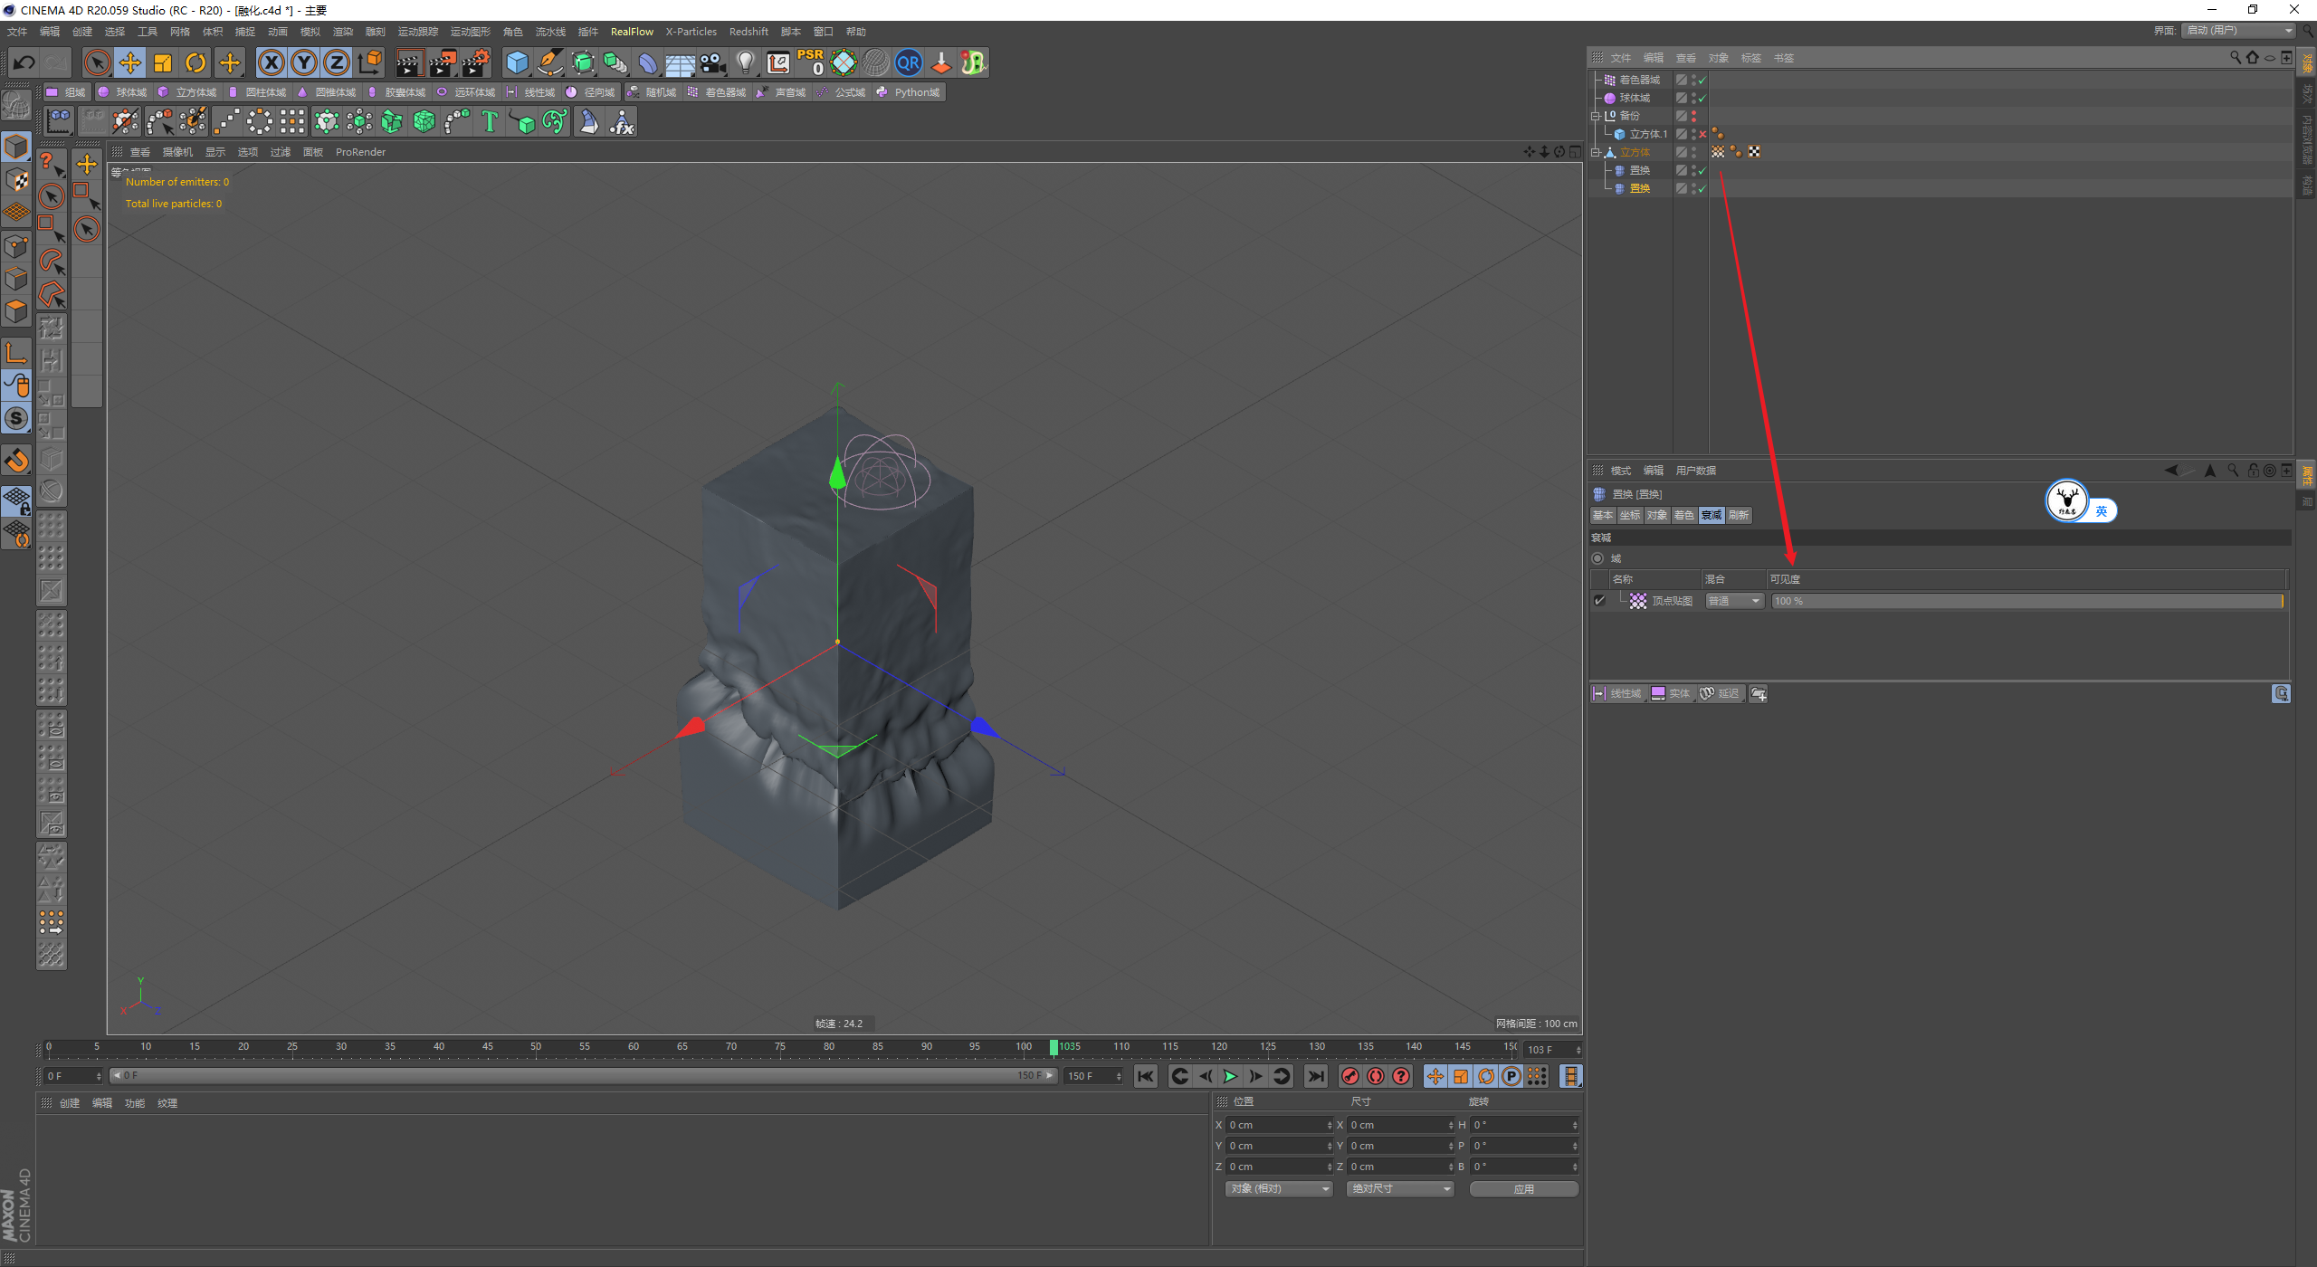Click the MoText green T icon

coord(490,121)
